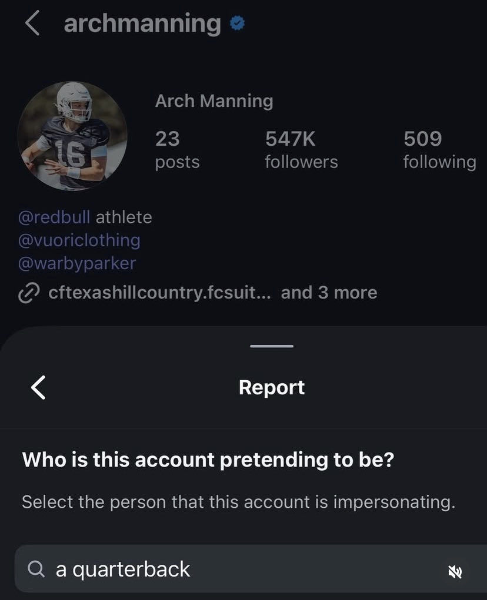Image resolution: width=487 pixels, height=600 pixels.
Task: Open the @vuoriclothing mention link
Action: 79,240
